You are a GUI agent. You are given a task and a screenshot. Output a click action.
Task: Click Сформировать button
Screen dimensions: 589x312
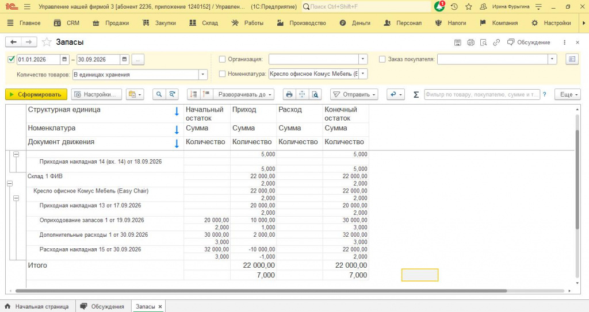[36, 94]
